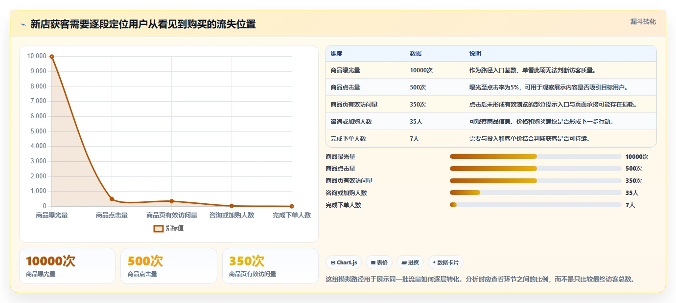Click the lightning icon before the title

[23, 24]
